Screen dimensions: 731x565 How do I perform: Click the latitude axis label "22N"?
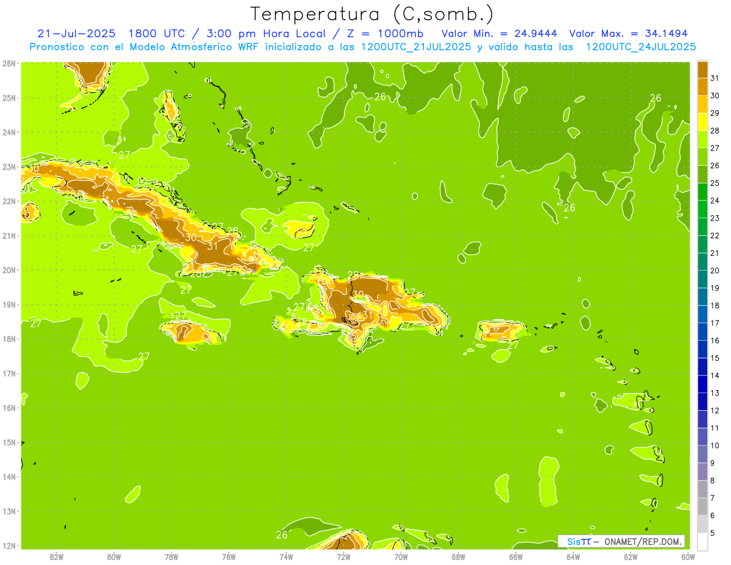click(9, 201)
